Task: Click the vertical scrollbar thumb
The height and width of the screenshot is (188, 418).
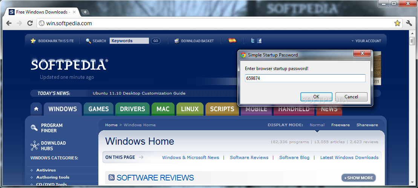Action: (x=412, y=41)
